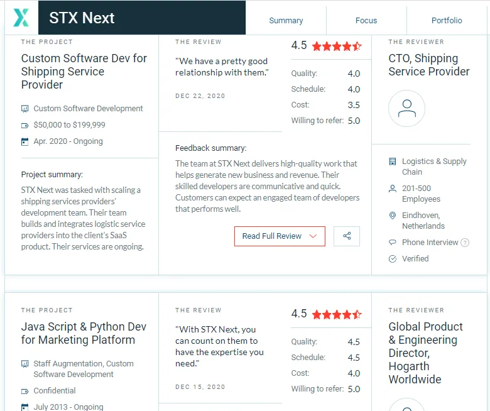Click the Feedback summary heading
This screenshot has width=490, height=411.
point(210,148)
